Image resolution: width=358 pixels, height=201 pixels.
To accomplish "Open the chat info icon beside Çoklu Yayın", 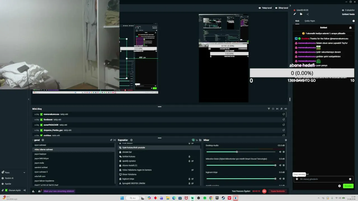I will pos(354,21).
